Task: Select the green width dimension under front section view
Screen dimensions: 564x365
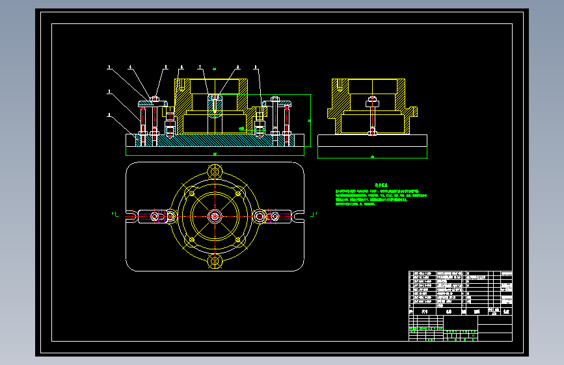Action: [x=215, y=154]
